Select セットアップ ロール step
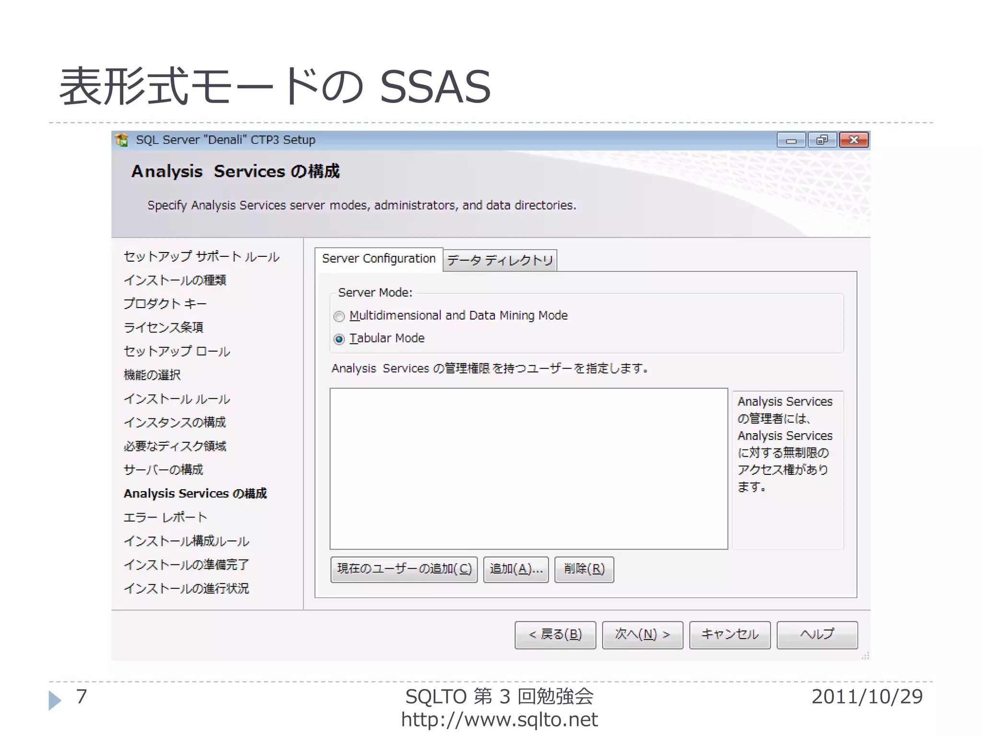Image resolution: width=982 pixels, height=736 pixels. (177, 351)
